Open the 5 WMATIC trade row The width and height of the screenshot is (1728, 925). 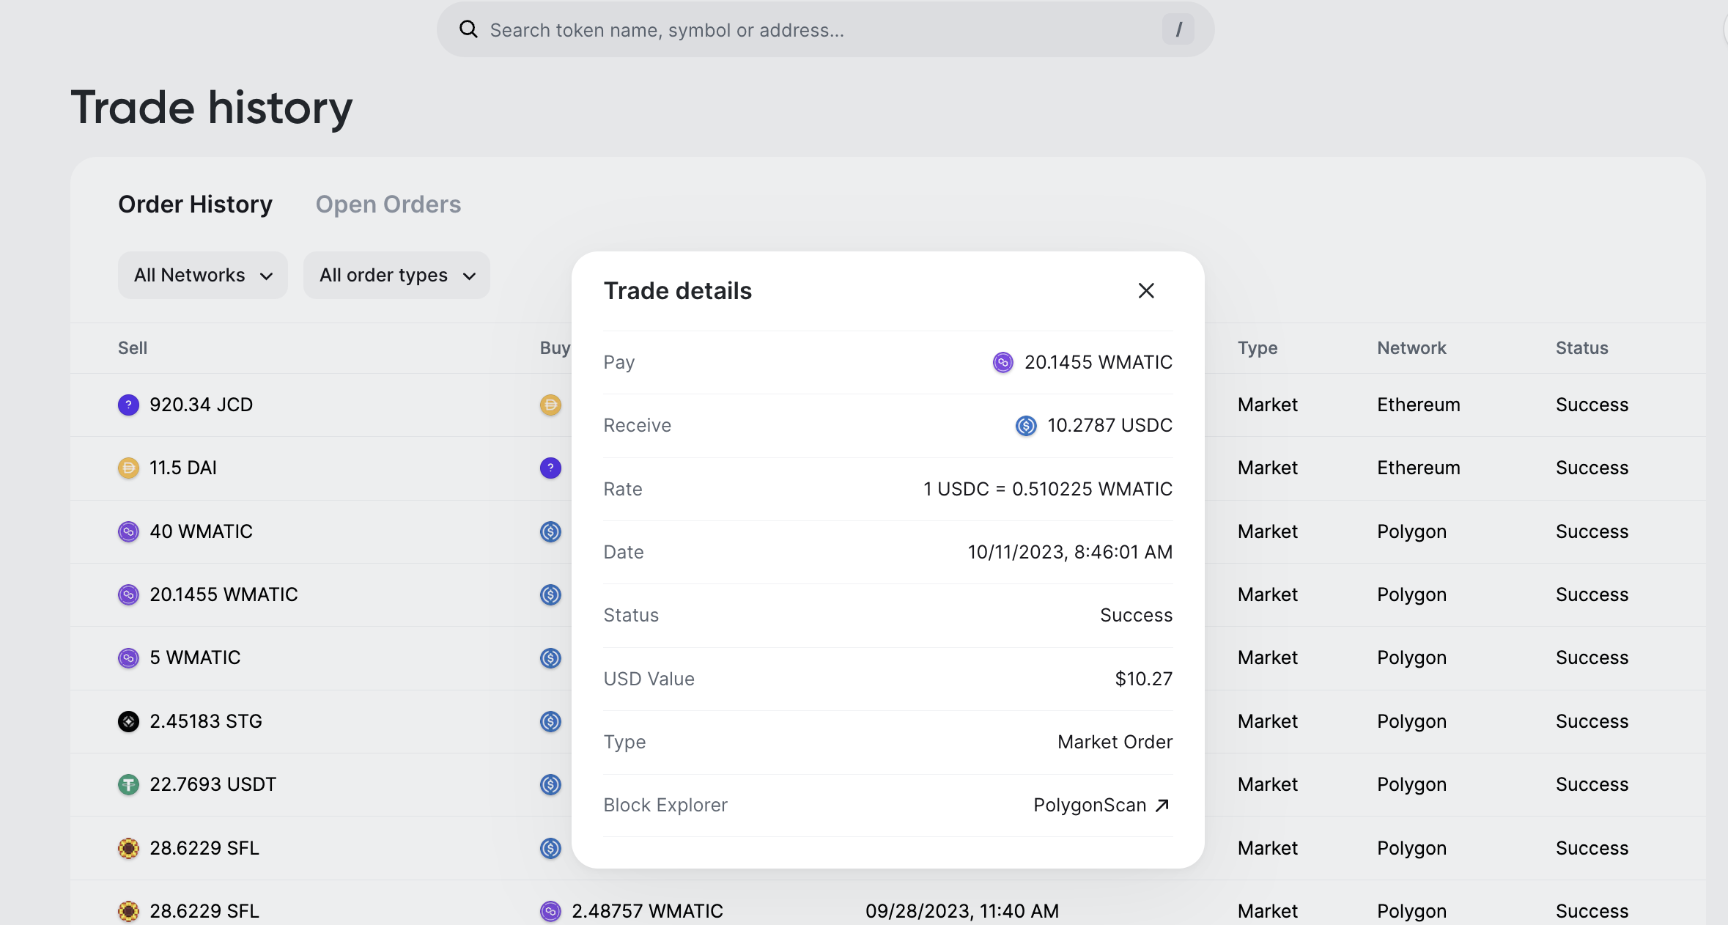coord(195,657)
